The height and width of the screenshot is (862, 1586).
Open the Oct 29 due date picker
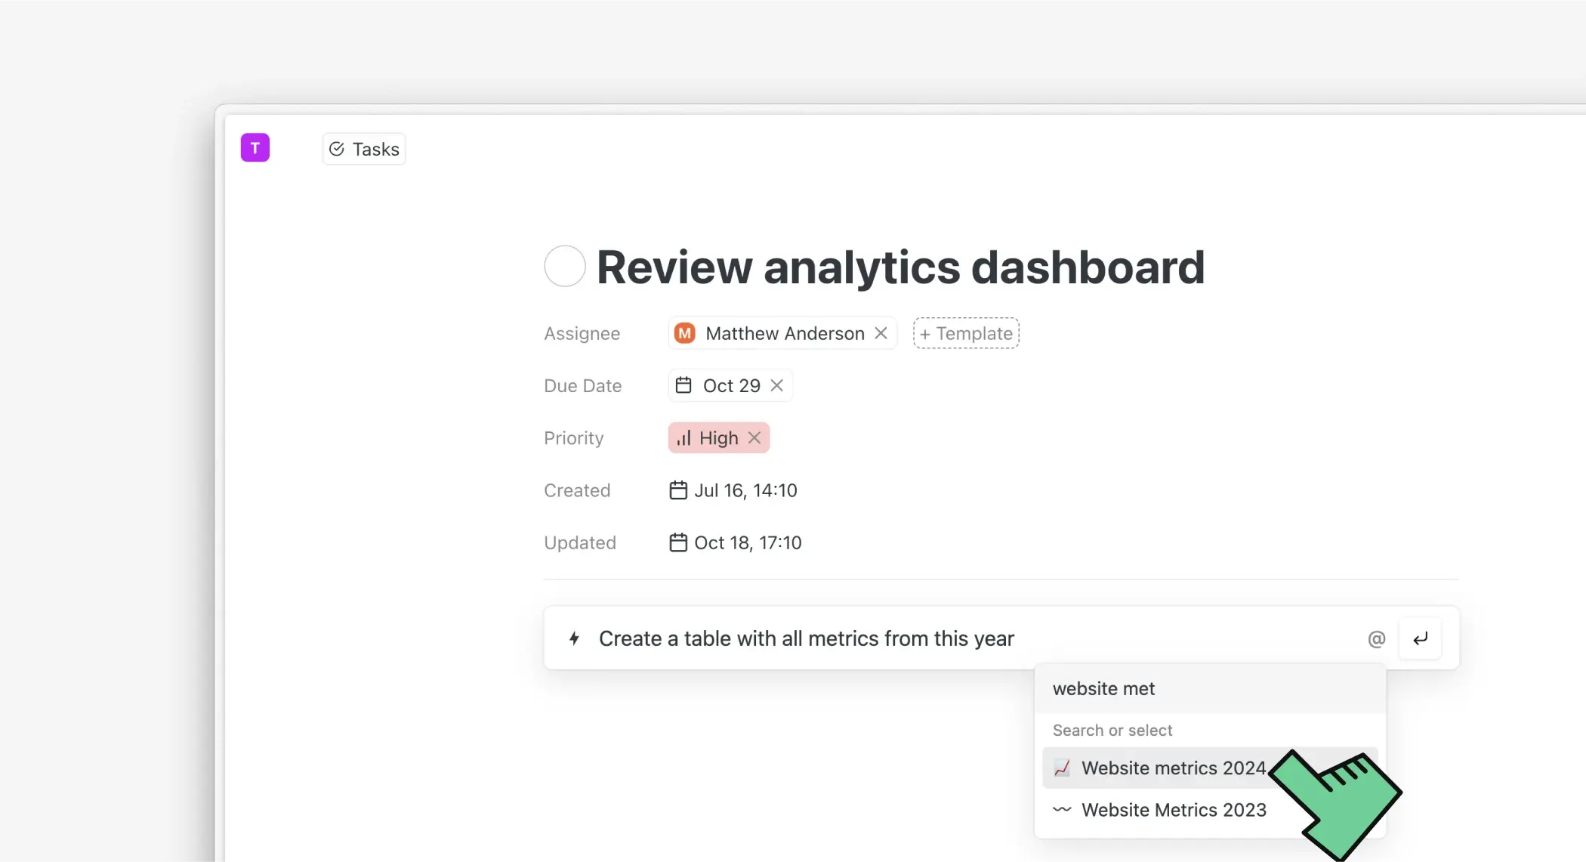730,385
